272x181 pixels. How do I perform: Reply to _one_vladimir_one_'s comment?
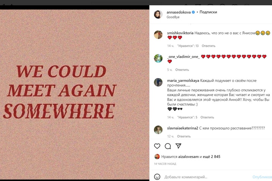[182, 70]
